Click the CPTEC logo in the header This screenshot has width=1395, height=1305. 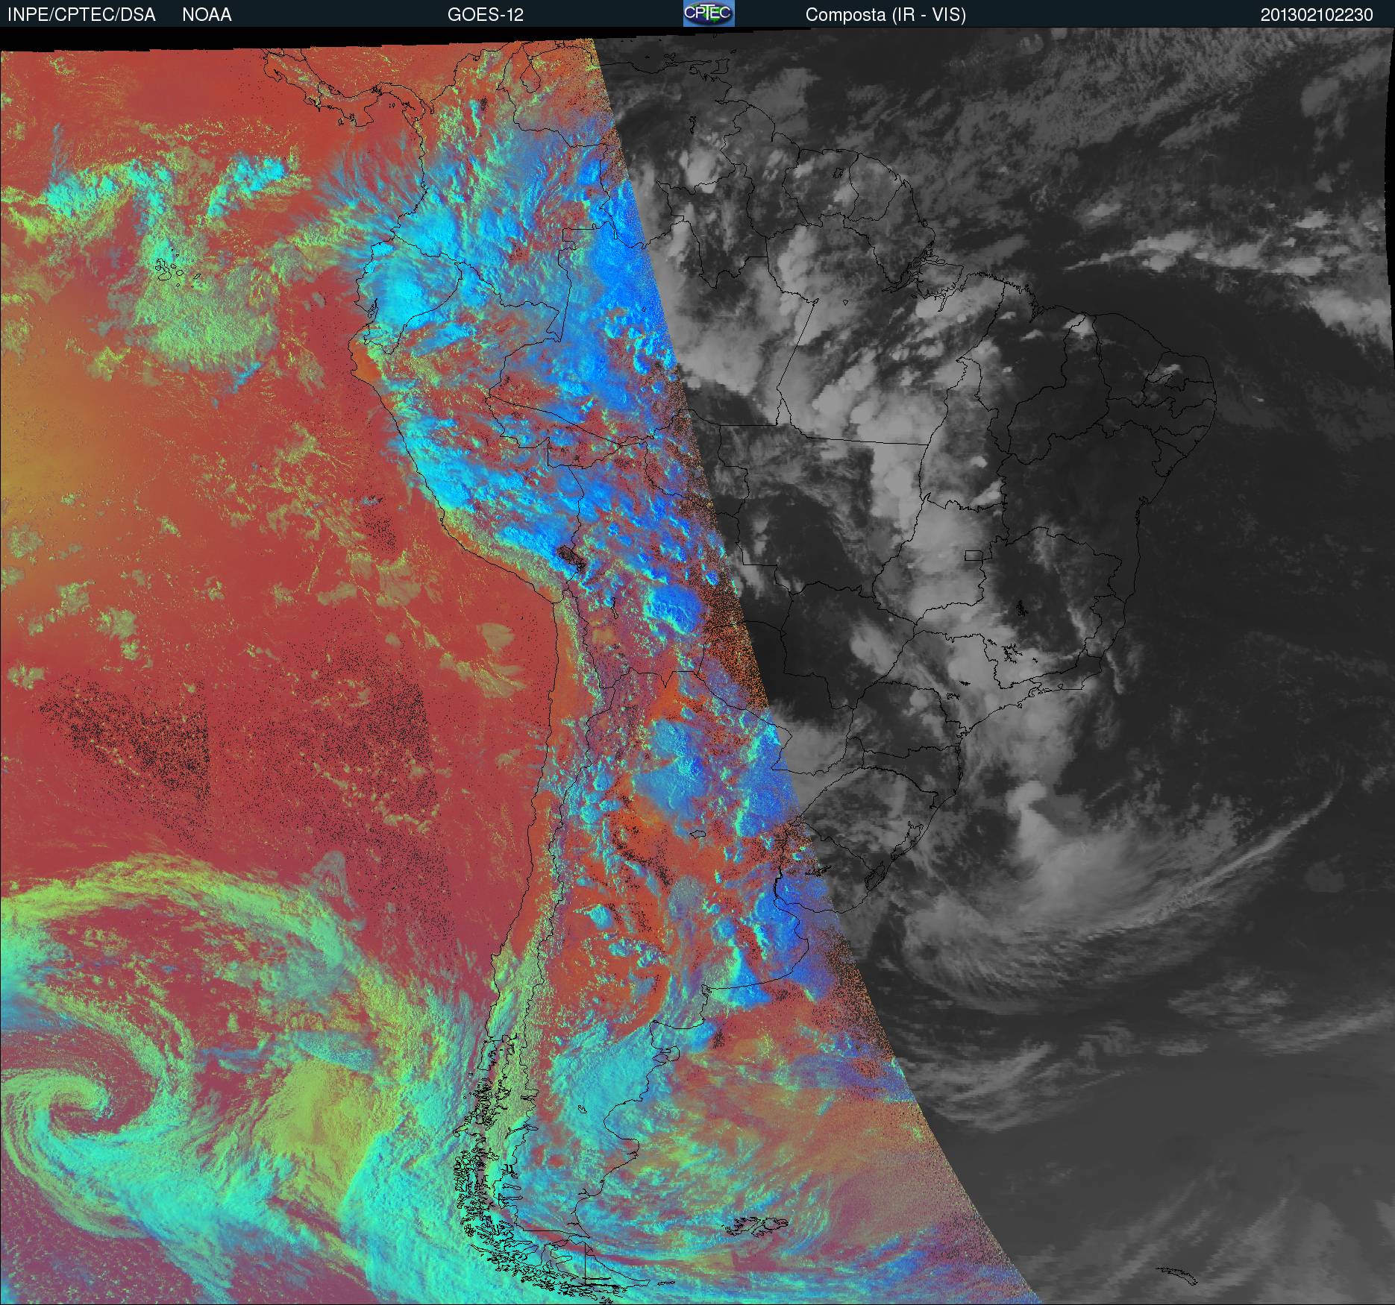[708, 13]
